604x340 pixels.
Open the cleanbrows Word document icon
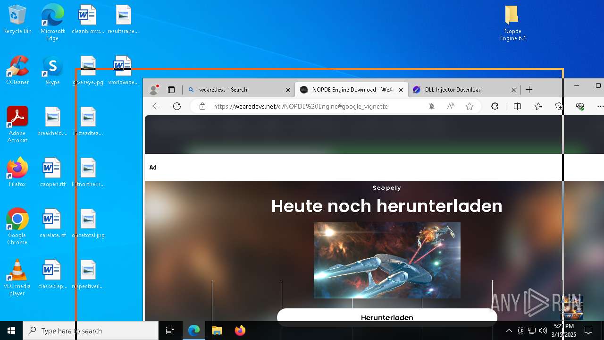click(x=88, y=19)
